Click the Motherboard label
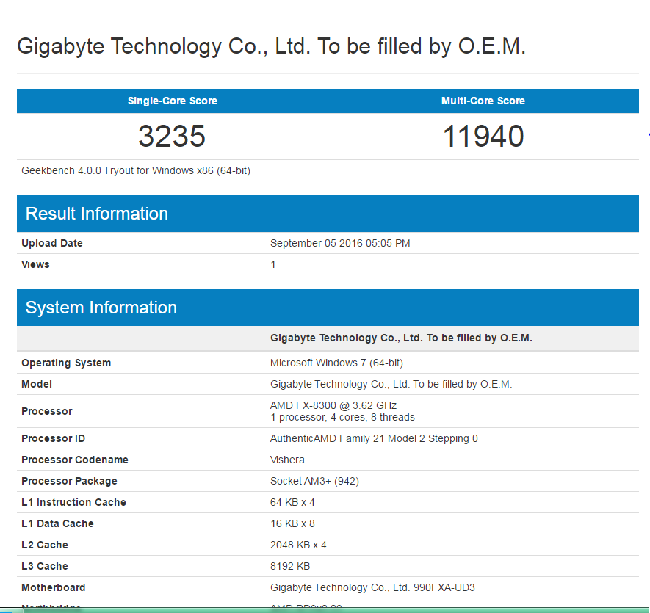650x613 pixels. (53, 587)
